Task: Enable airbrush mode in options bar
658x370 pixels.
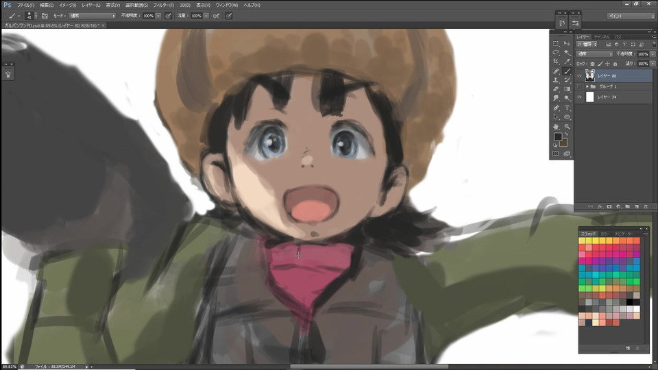Action: pos(216,16)
